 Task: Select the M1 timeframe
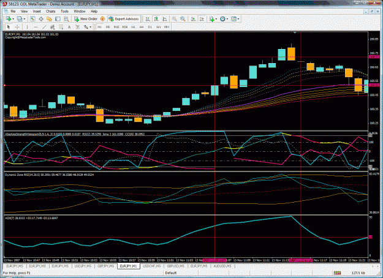coord(99,27)
